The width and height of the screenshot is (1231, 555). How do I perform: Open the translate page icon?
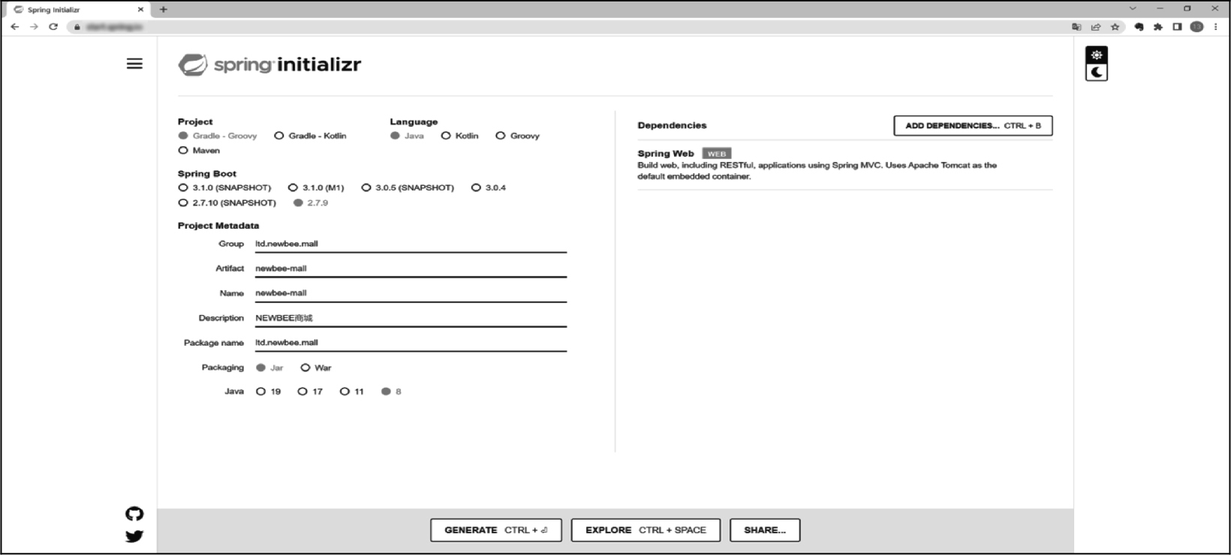tap(1076, 27)
